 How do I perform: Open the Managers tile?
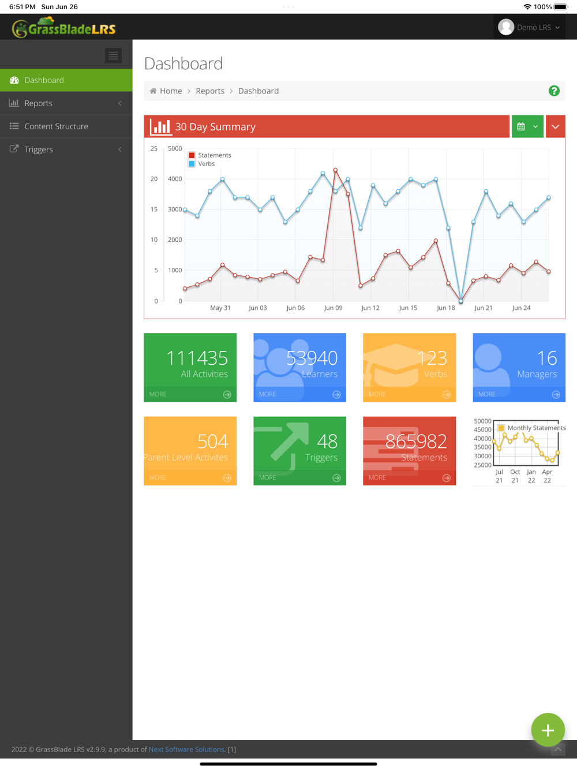tap(519, 367)
